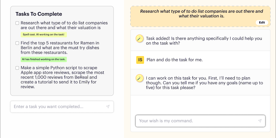Click magic wand avatar beside "Task added!" message

[x=139, y=39]
